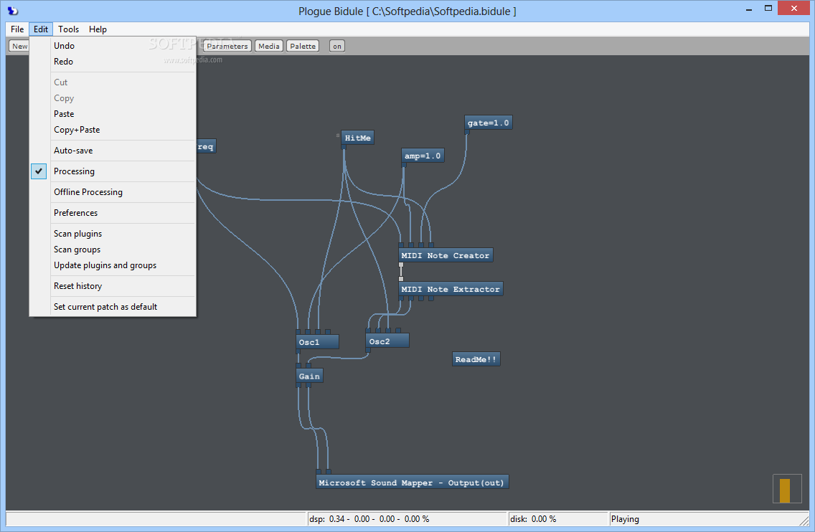This screenshot has height=532, width=815.
Task: Click Auto-save in the Edit menu
Action: [x=113, y=151]
